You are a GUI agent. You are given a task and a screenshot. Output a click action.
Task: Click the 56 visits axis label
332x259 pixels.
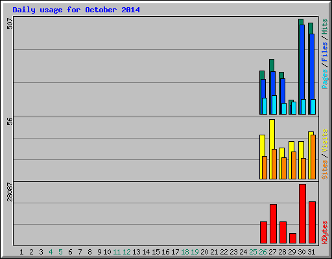(10, 122)
